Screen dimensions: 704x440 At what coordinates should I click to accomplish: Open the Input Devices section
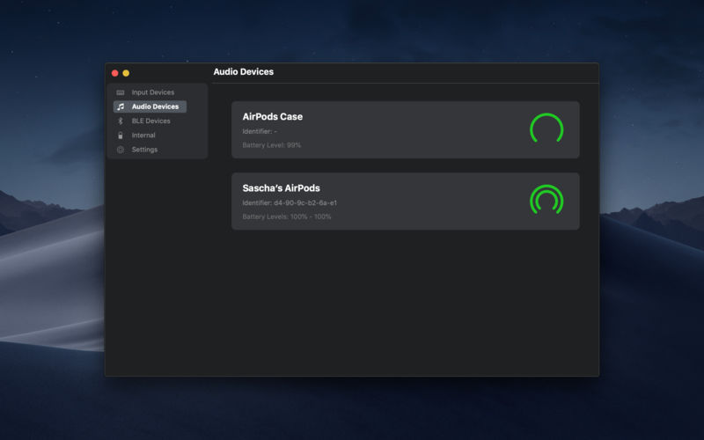tap(153, 92)
